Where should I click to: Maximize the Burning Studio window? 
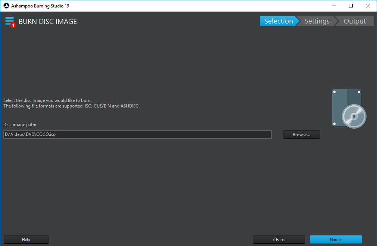(351, 6)
